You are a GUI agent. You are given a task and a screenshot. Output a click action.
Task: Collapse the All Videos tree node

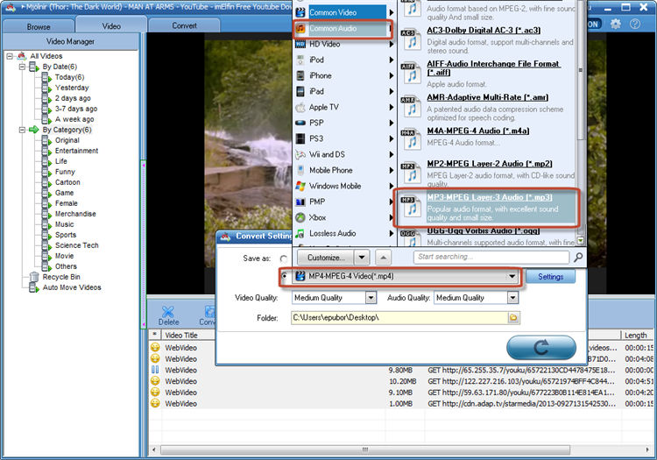[x=10, y=56]
